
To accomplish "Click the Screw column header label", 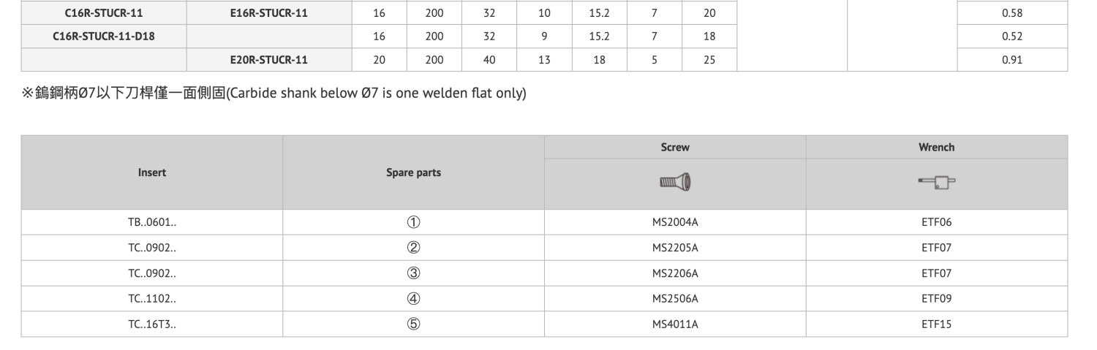I will point(675,148).
